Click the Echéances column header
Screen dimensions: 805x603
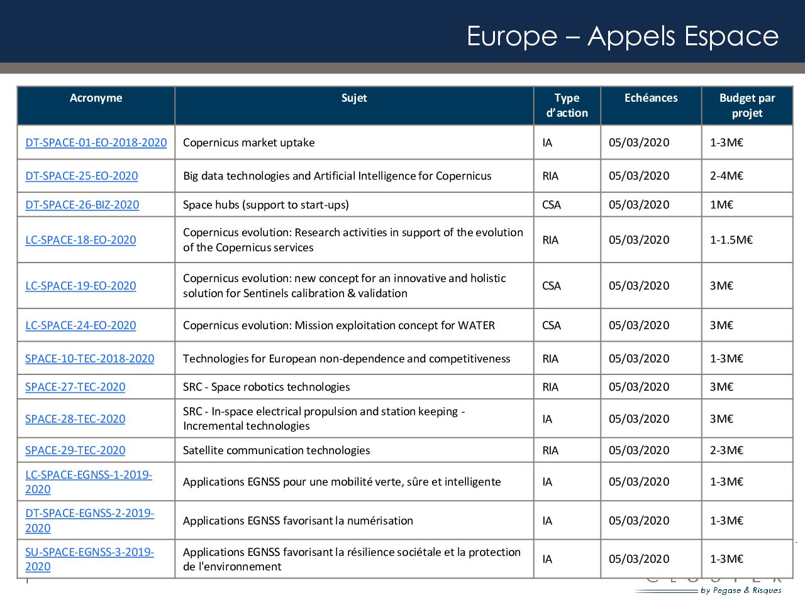tap(651, 98)
